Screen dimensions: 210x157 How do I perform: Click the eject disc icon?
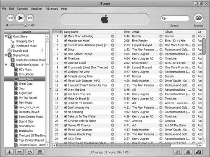(x=198, y=152)
